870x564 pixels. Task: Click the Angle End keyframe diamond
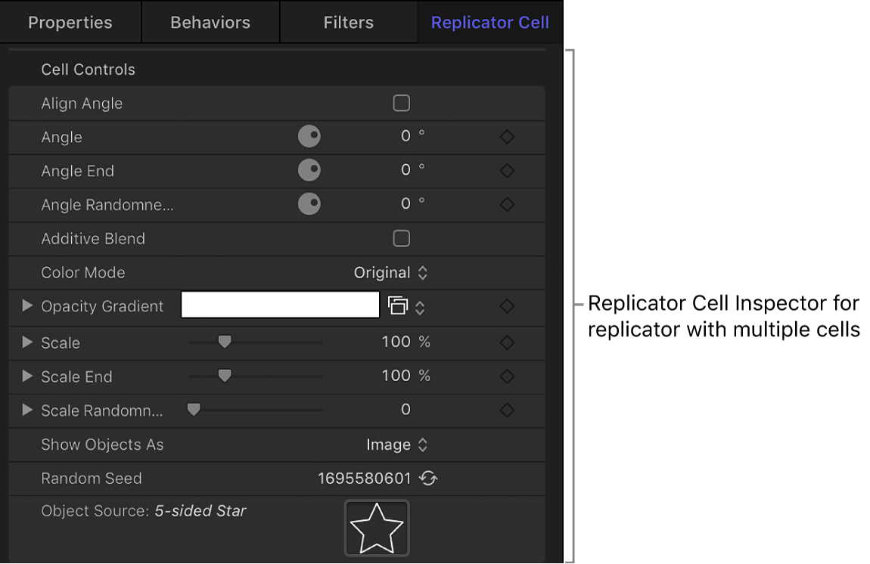[507, 171]
